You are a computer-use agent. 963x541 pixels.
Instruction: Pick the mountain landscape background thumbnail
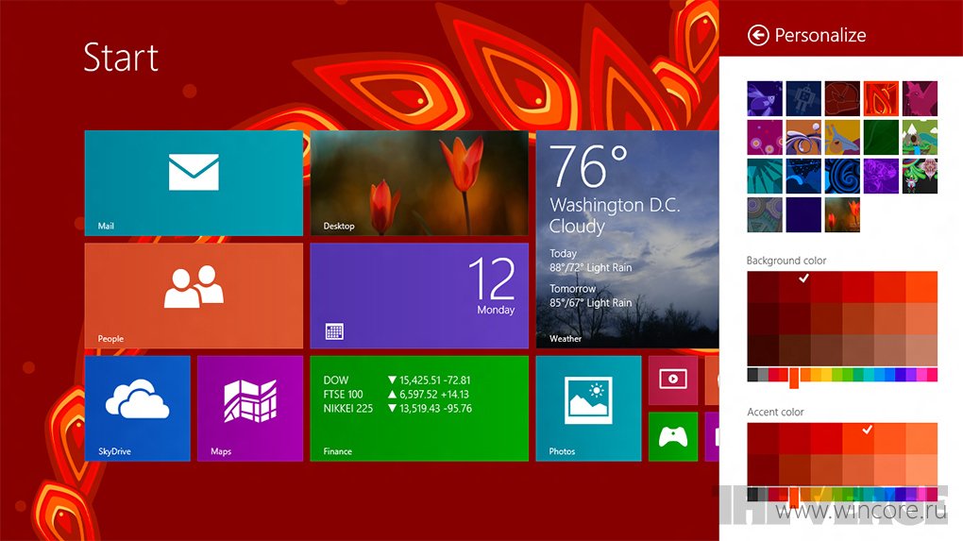(920, 137)
